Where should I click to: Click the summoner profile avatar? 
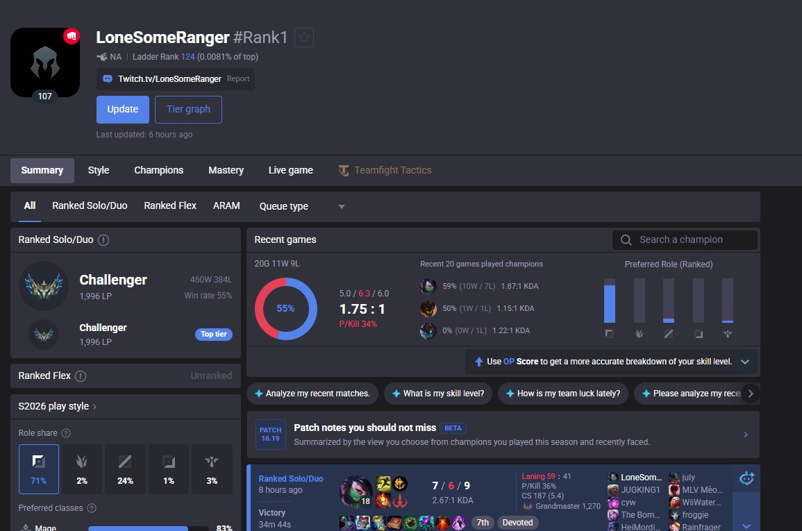pos(45,62)
